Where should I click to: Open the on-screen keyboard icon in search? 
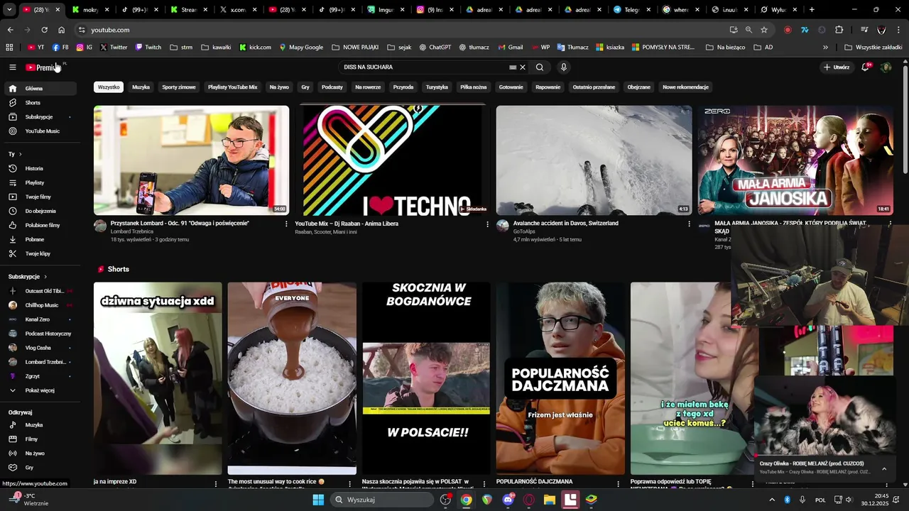pyautogui.click(x=513, y=67)
